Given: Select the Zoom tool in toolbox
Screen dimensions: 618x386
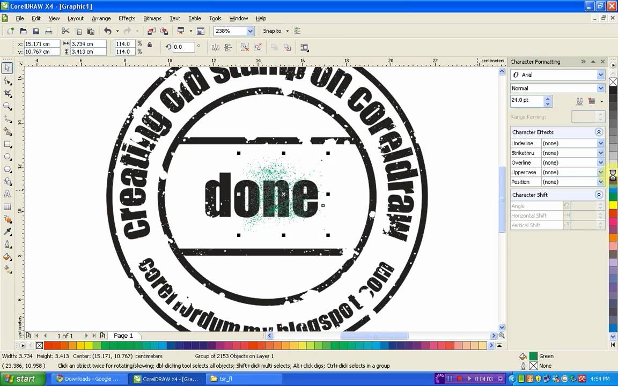Looking at the screenshot, I should click(7, 106).
